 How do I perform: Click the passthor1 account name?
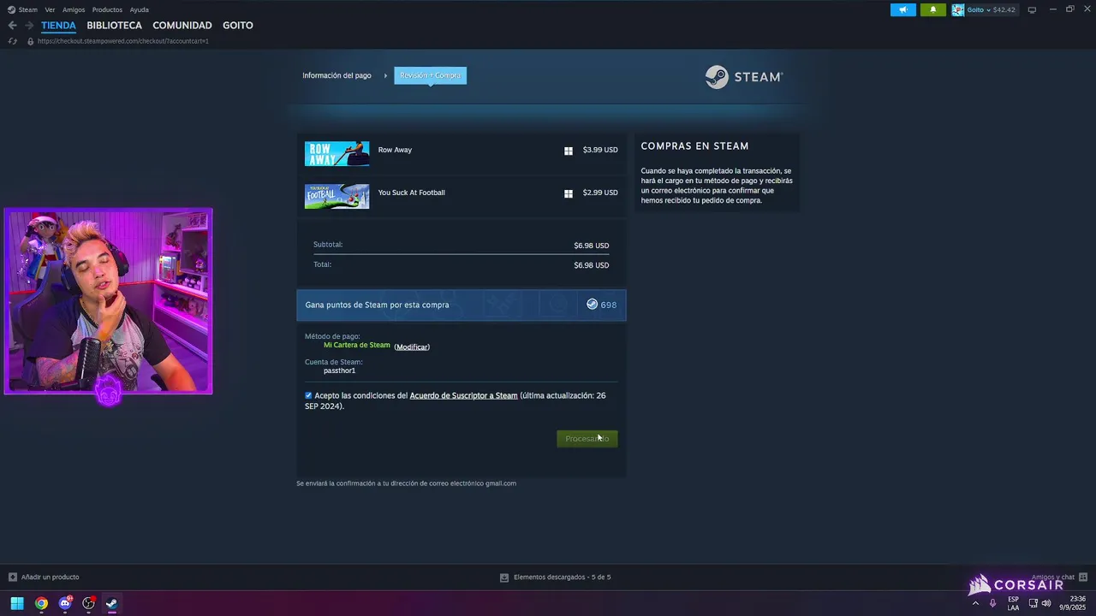tap(339, 370)
